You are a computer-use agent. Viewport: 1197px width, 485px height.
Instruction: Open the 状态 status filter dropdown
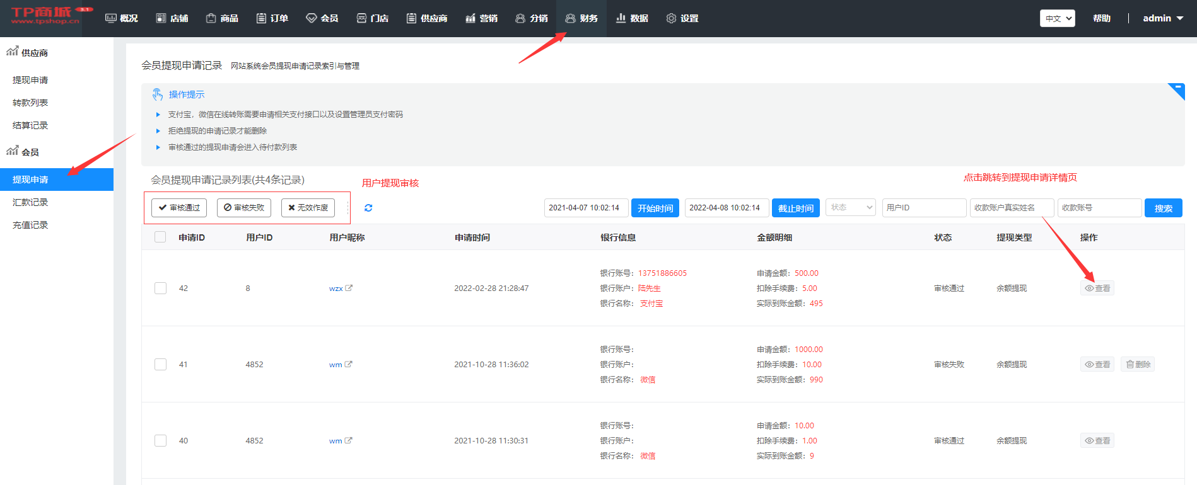coord(850,208)
